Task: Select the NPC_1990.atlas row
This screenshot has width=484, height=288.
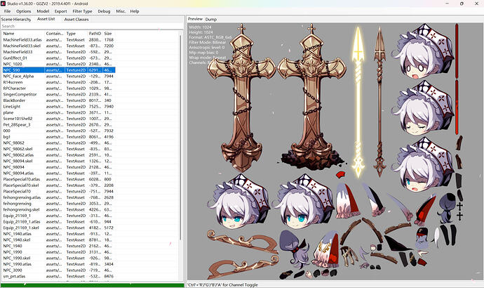Action: [x=59, y=264]
